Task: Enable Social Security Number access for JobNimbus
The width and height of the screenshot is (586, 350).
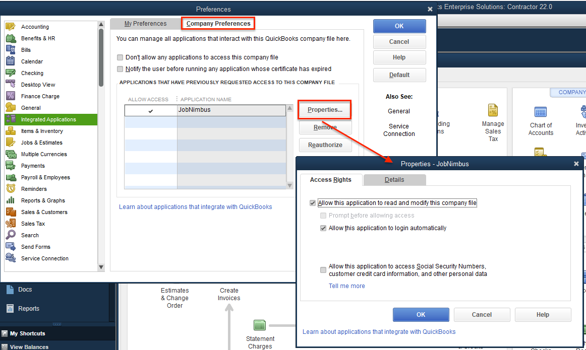Action: (x=323, y=269)
